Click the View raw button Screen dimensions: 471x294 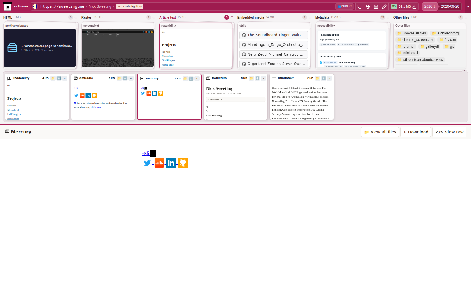tap(449, 132)
